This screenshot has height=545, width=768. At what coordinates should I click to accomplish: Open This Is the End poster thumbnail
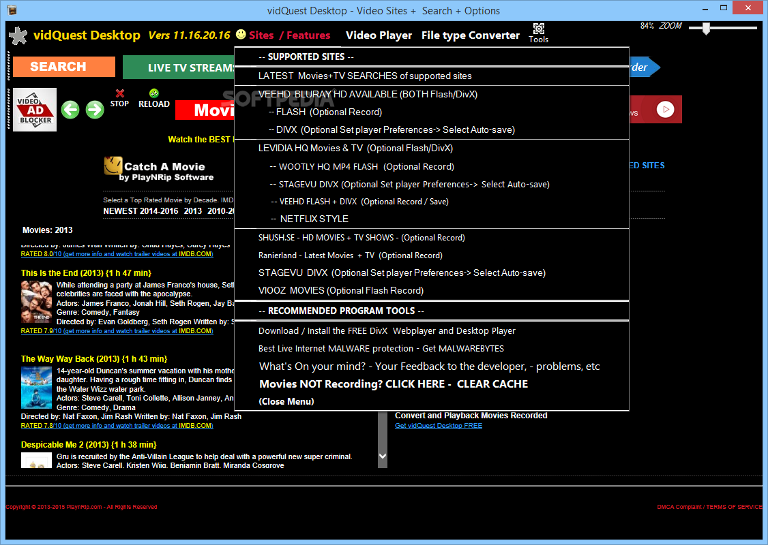click(x=36, y=302)
